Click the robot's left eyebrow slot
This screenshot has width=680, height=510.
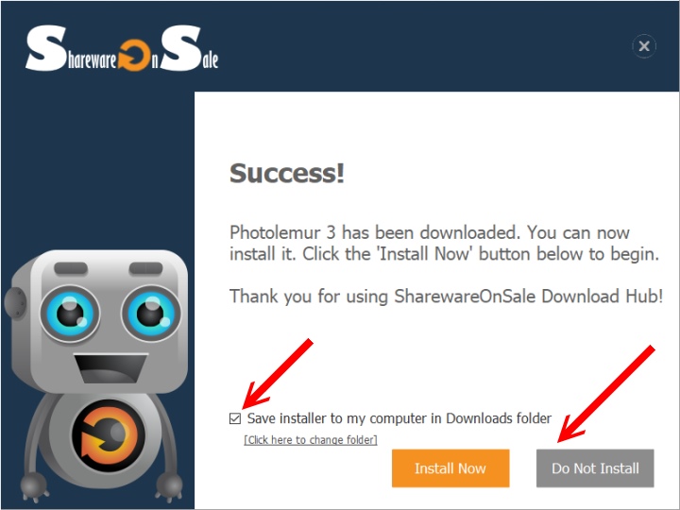click(x=71, y=268)
